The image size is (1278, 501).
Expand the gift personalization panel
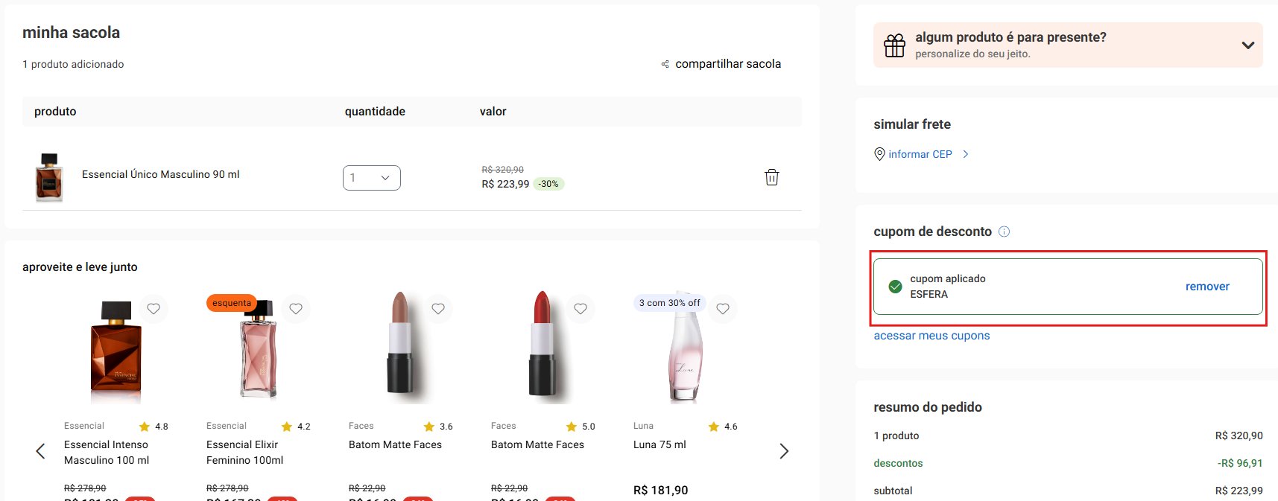pos(1247,45)
